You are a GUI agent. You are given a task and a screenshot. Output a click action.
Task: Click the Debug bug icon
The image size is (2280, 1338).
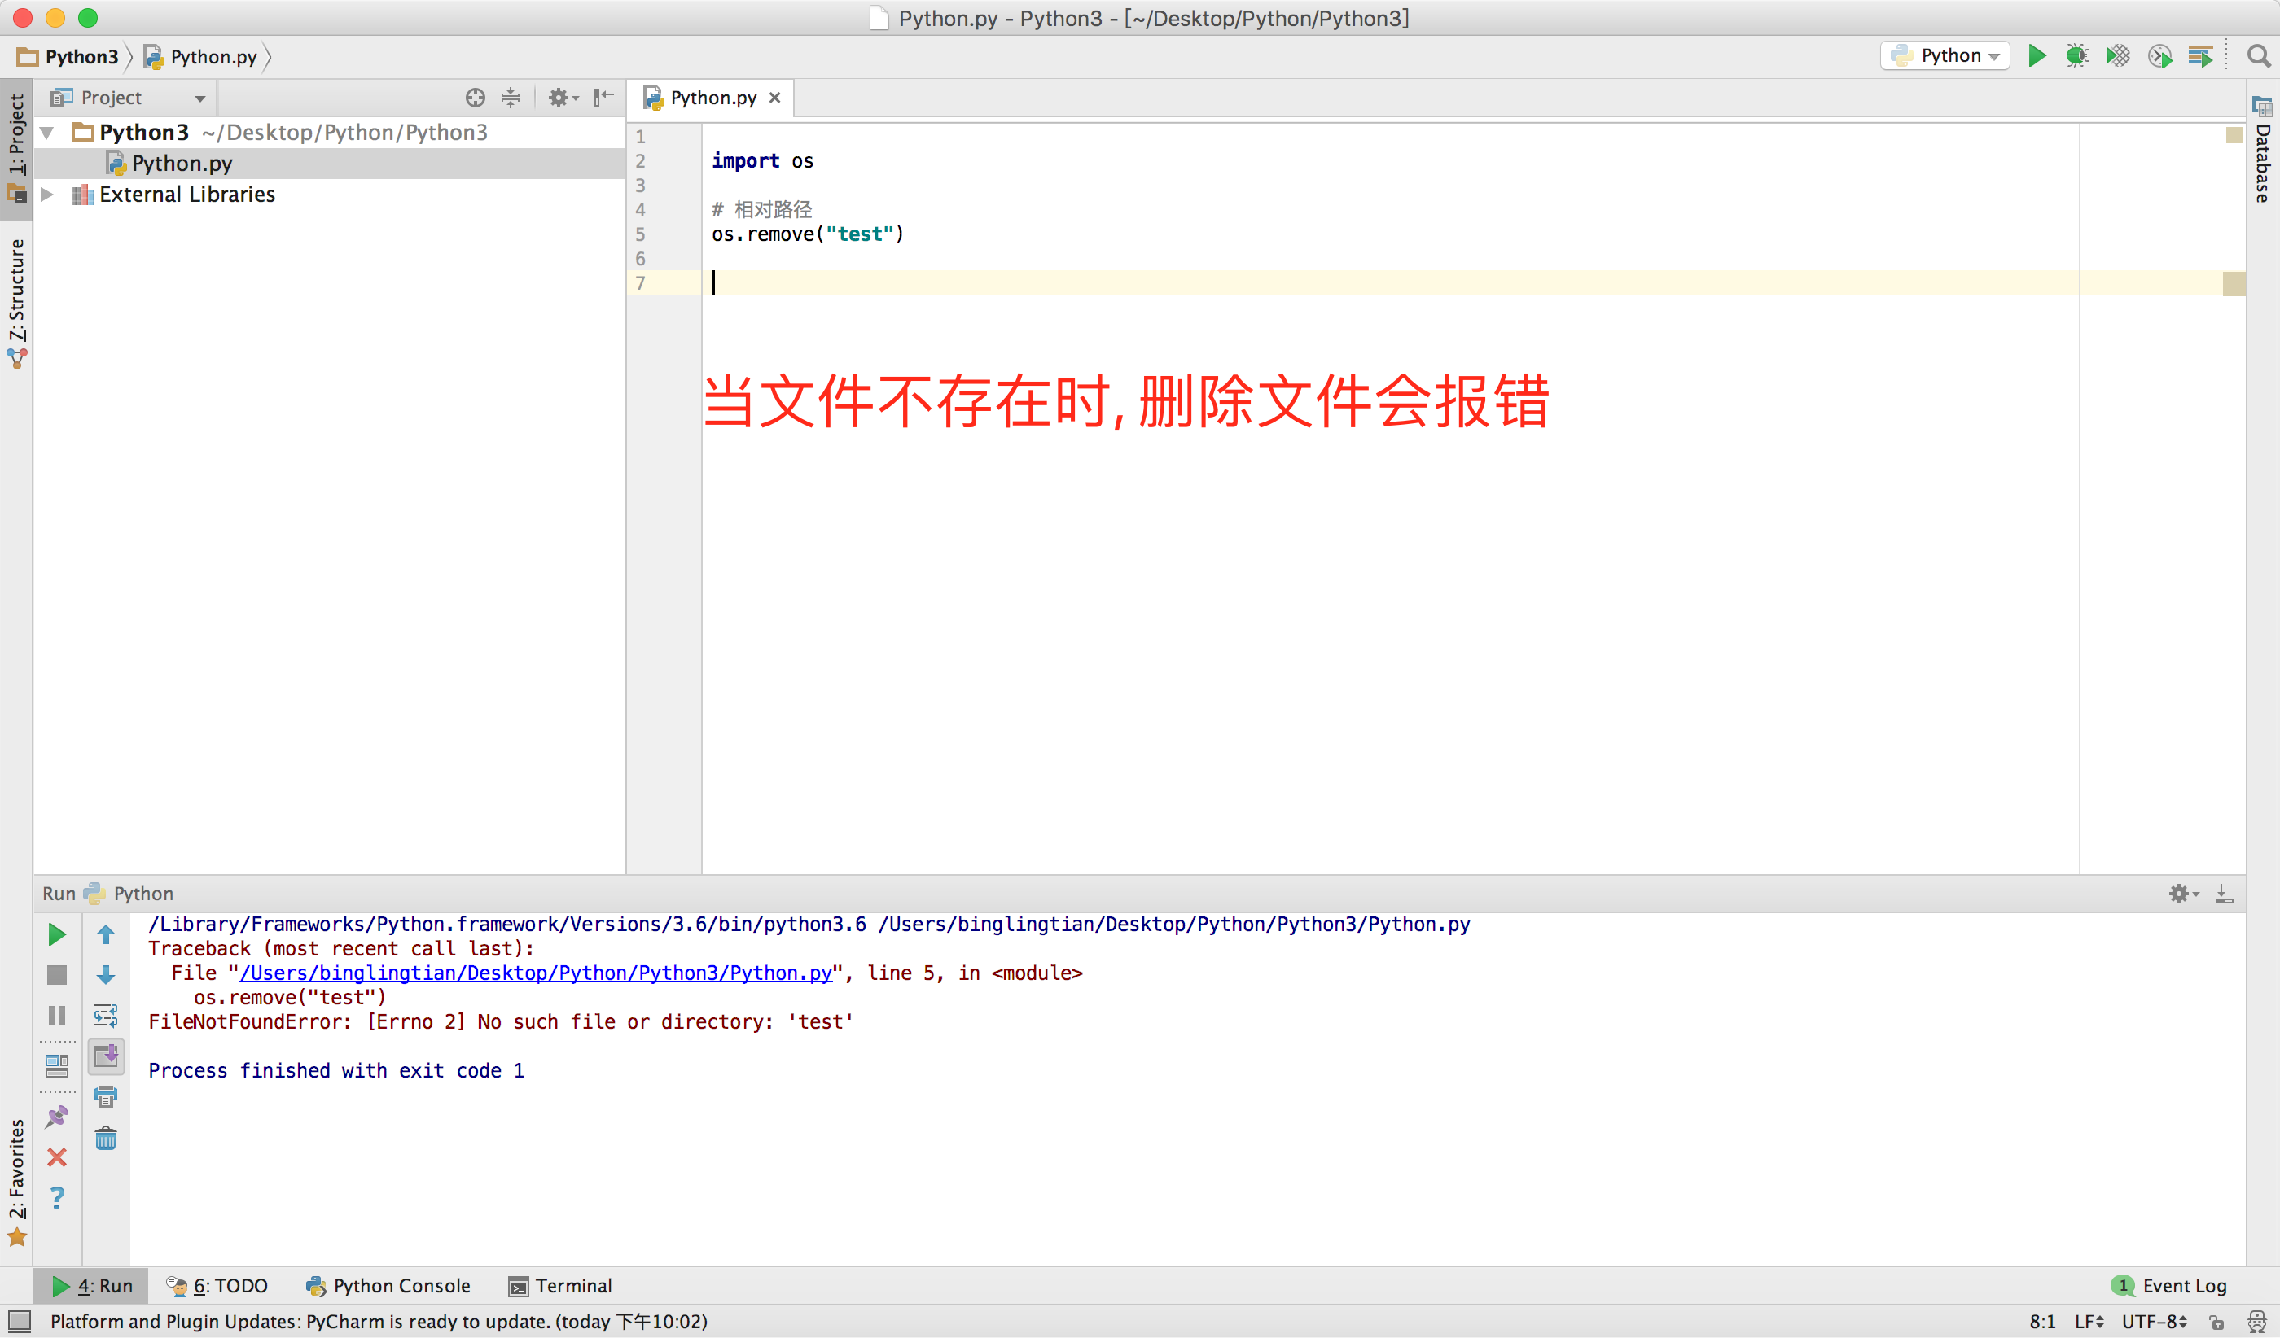pyautogui.click(x=2076, y=56)
